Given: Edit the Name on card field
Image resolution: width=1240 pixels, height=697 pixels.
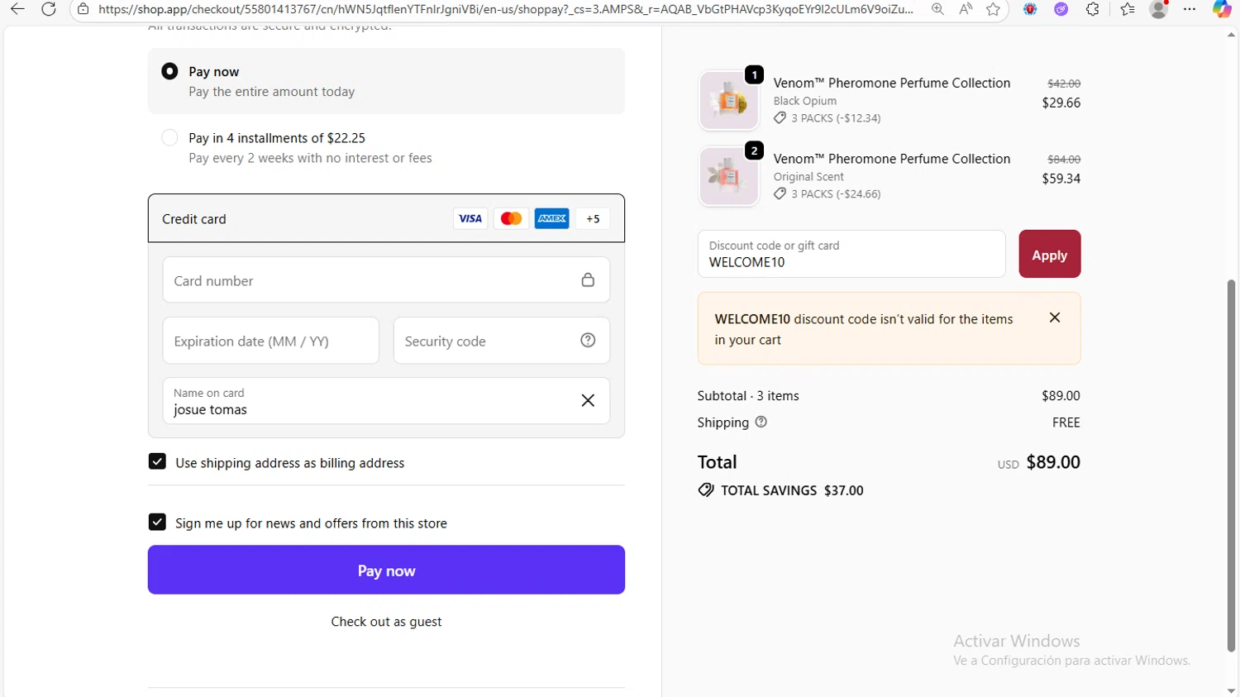Looking at the screenshot, I should (x=386, y=400).
